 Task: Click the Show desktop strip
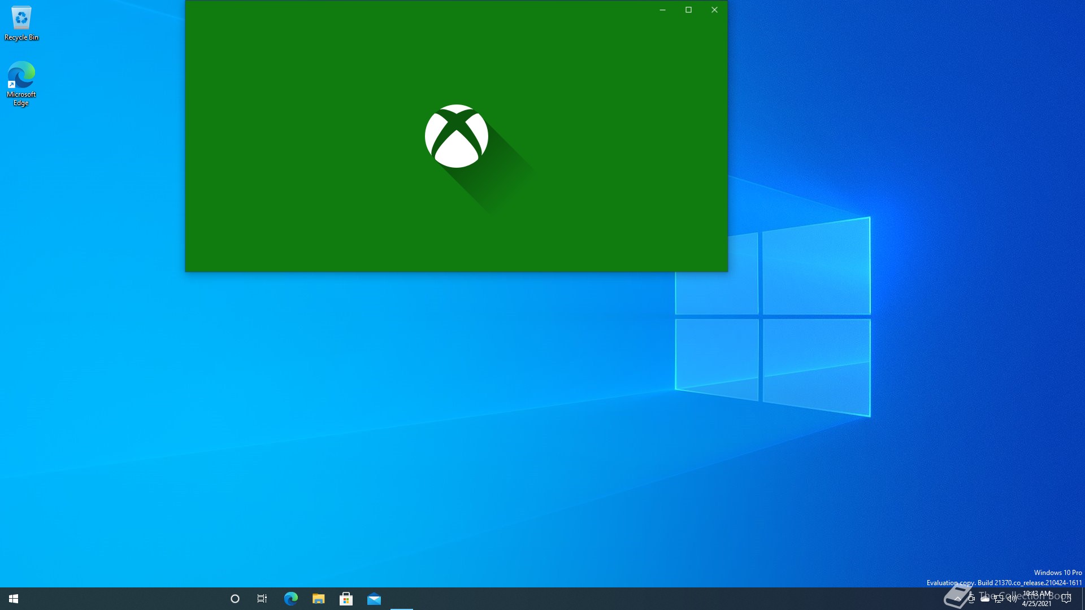coord(1083,599)
